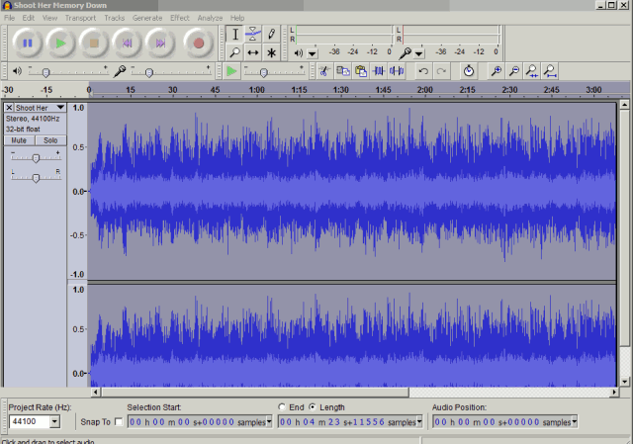Open the Transport menu
This screenshot has width=633, height=444.
coord(80,18)
